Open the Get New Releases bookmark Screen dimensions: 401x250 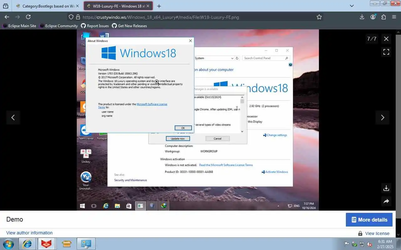pyautogui.click(x=129, y=26)
